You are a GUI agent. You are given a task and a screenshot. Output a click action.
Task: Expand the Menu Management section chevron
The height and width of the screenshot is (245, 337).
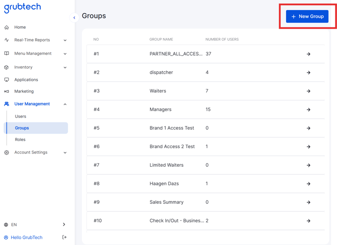click(x=65, y=54)
